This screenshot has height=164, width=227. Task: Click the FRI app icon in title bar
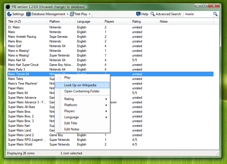[8, 7]
